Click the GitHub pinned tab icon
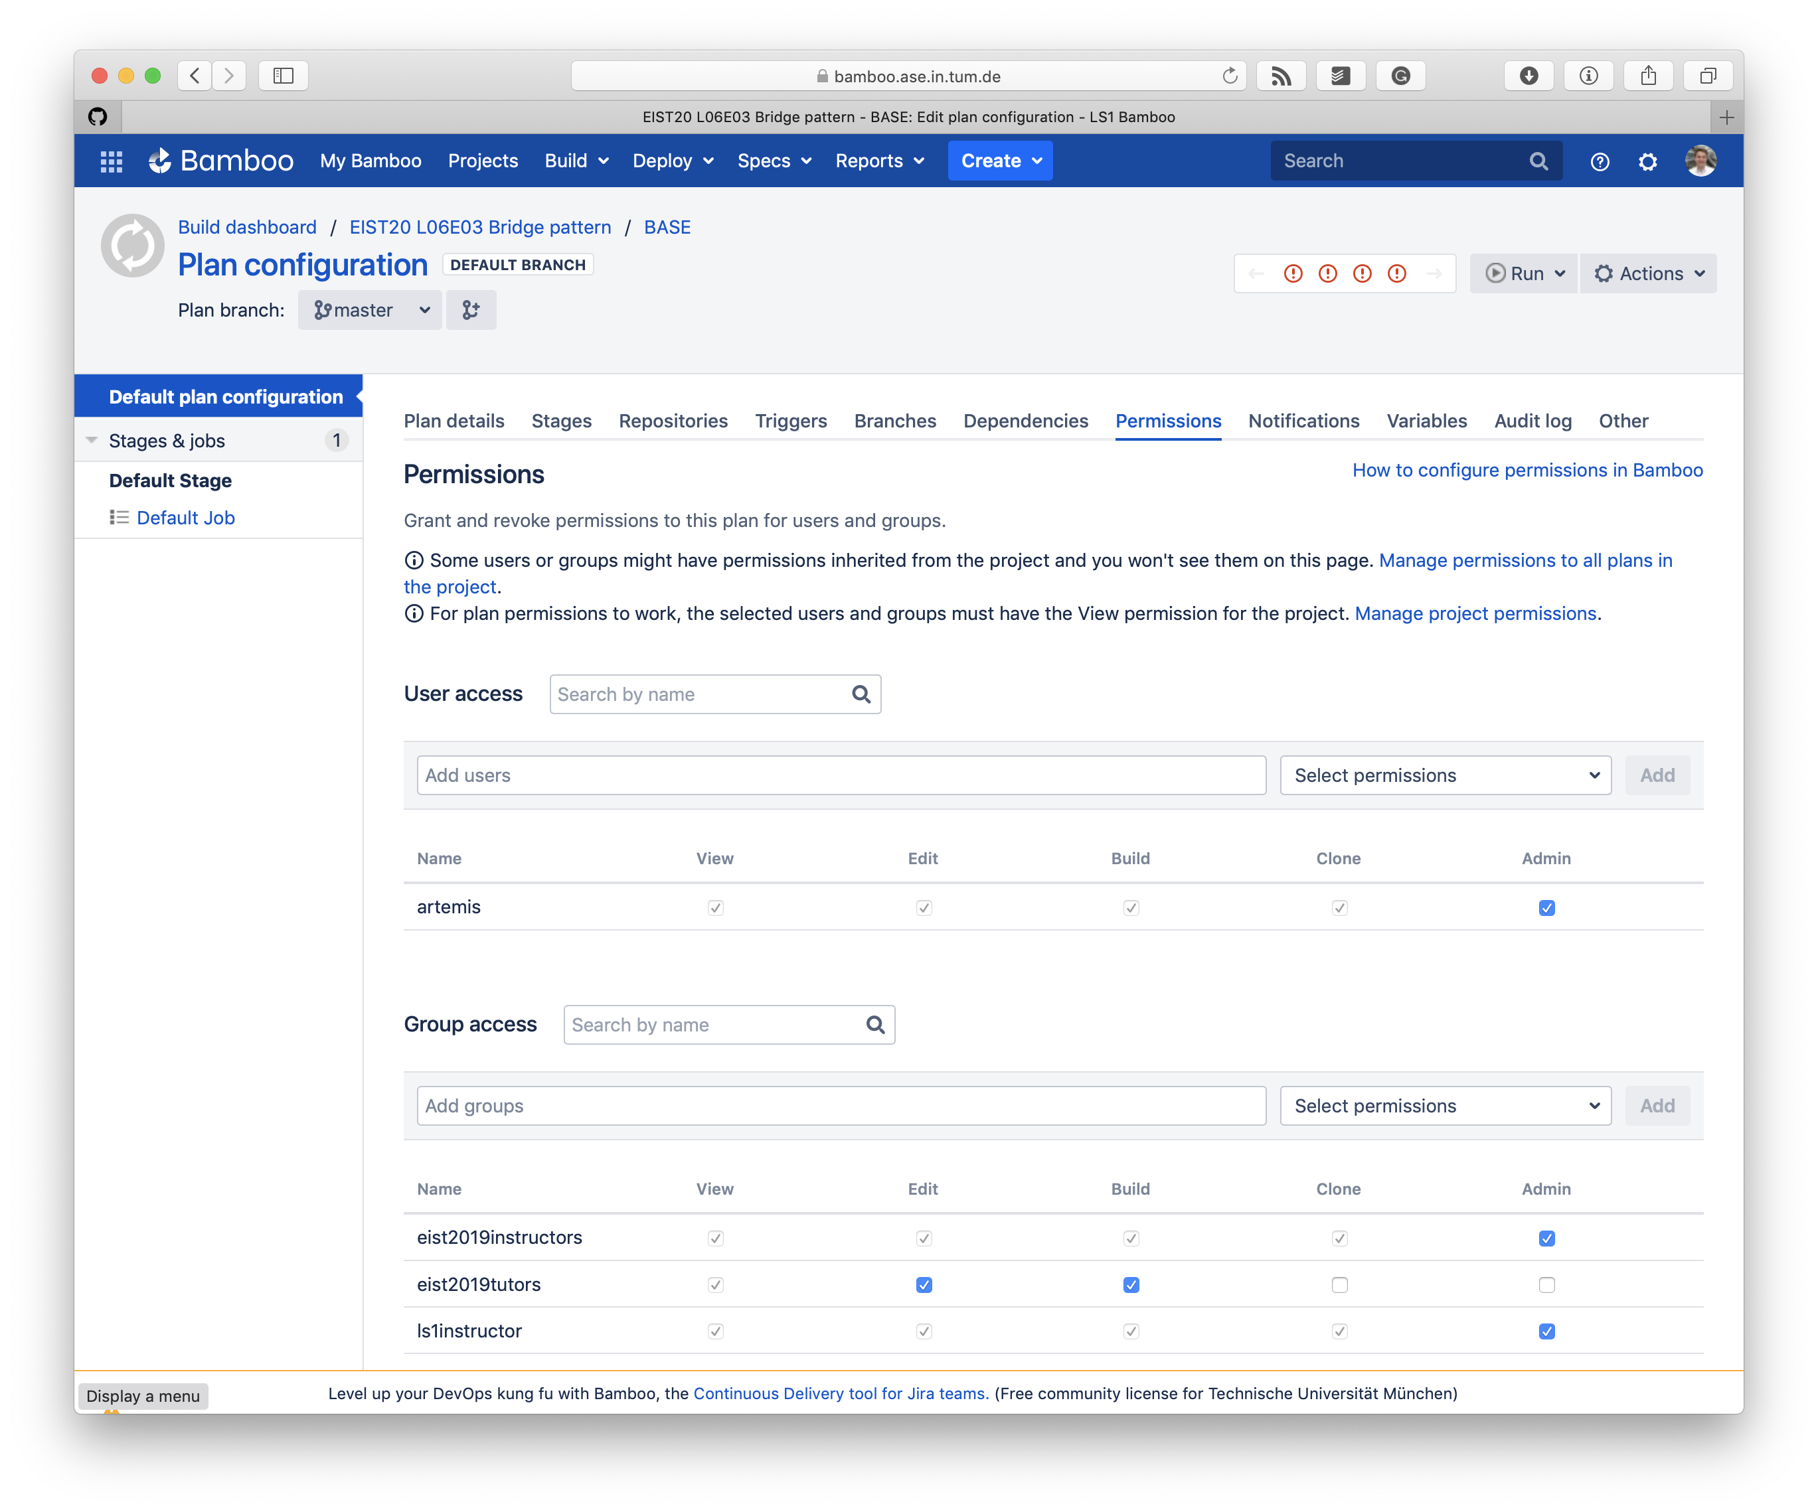 coord(98,117)
